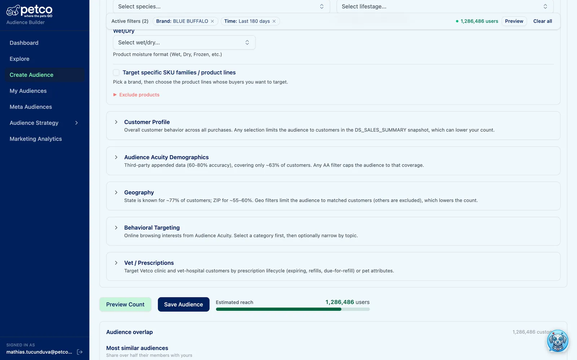Click the signed-in email address
Screen dimensions: 577x360
(39, 352)
